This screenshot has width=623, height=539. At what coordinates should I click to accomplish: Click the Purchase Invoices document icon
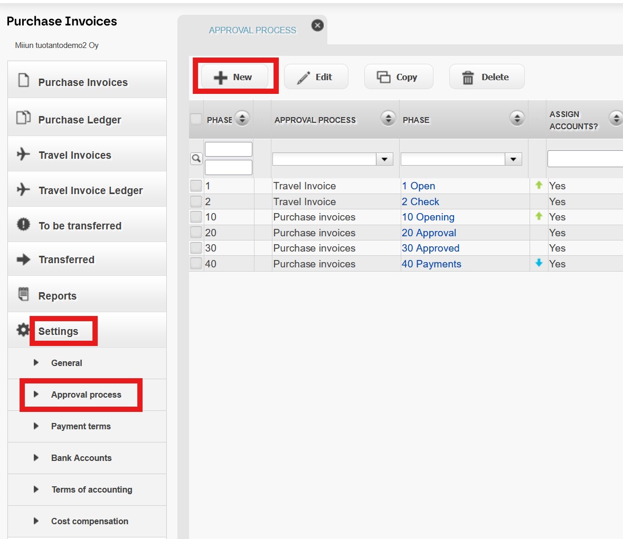[24, 80]
